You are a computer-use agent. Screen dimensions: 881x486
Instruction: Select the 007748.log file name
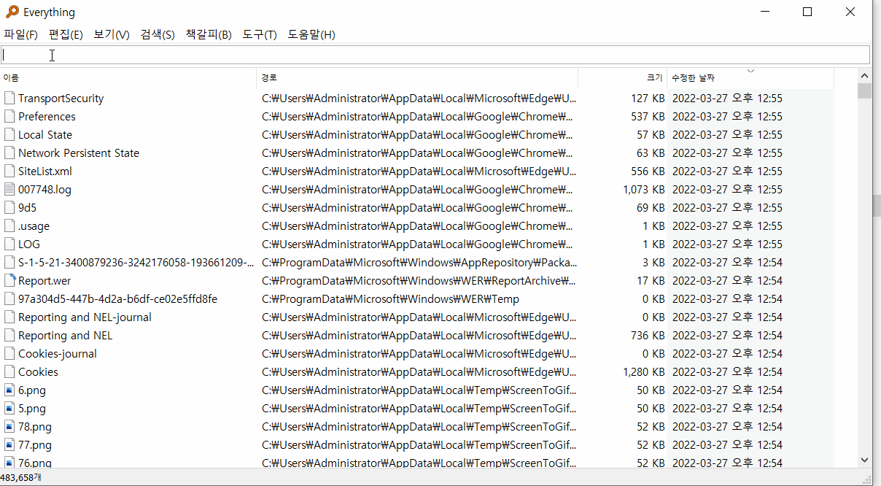point(44,189)
